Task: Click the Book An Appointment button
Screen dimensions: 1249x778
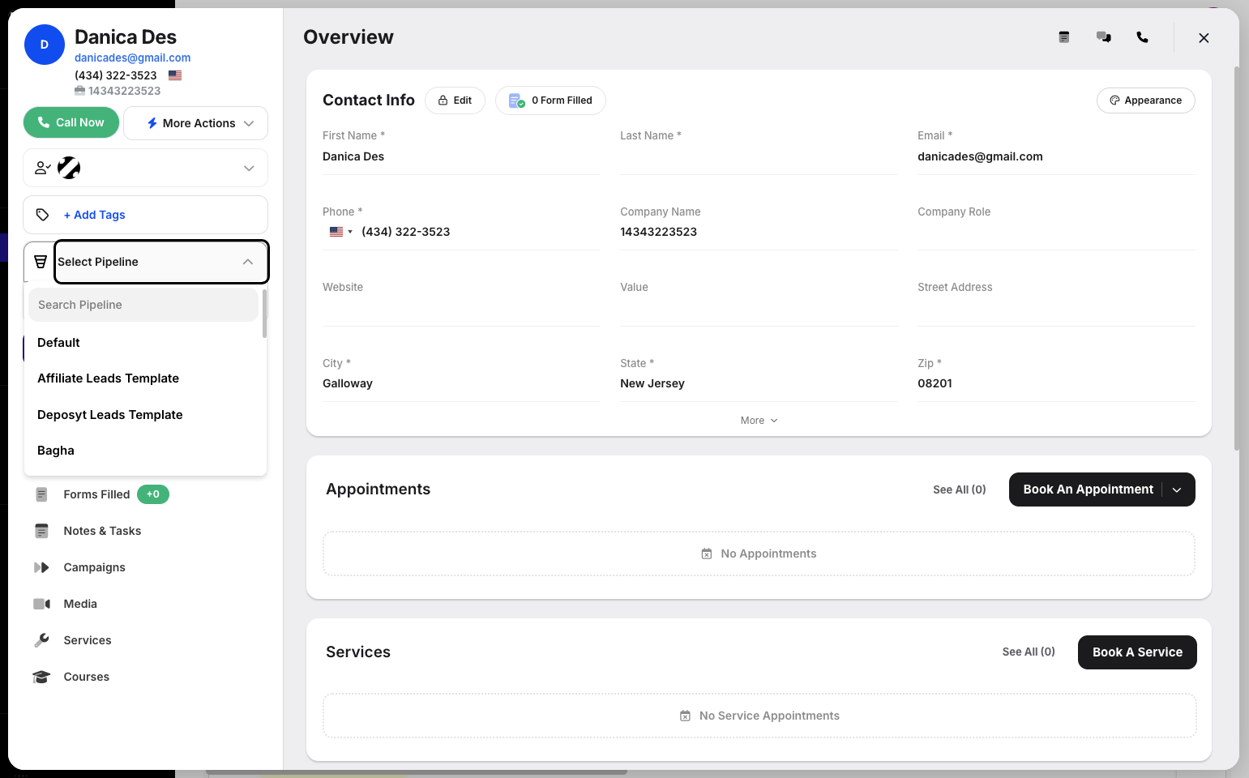Action: 1088,489
